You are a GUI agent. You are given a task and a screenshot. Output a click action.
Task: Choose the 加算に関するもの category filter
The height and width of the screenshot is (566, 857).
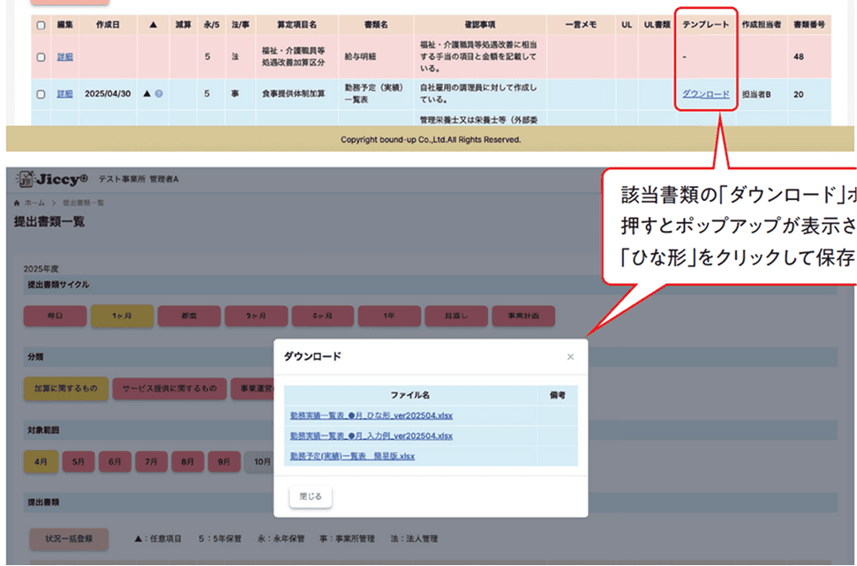point(65,388)
